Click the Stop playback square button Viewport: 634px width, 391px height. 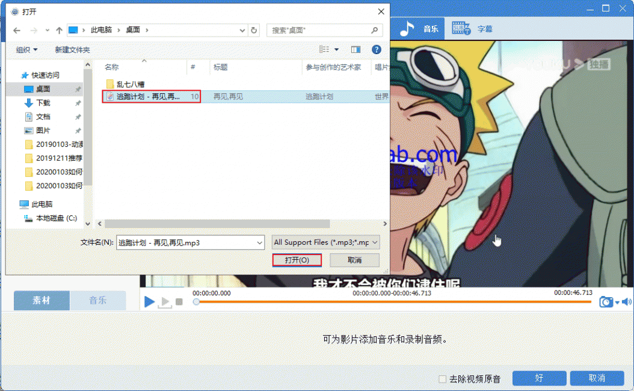point(179,302)
